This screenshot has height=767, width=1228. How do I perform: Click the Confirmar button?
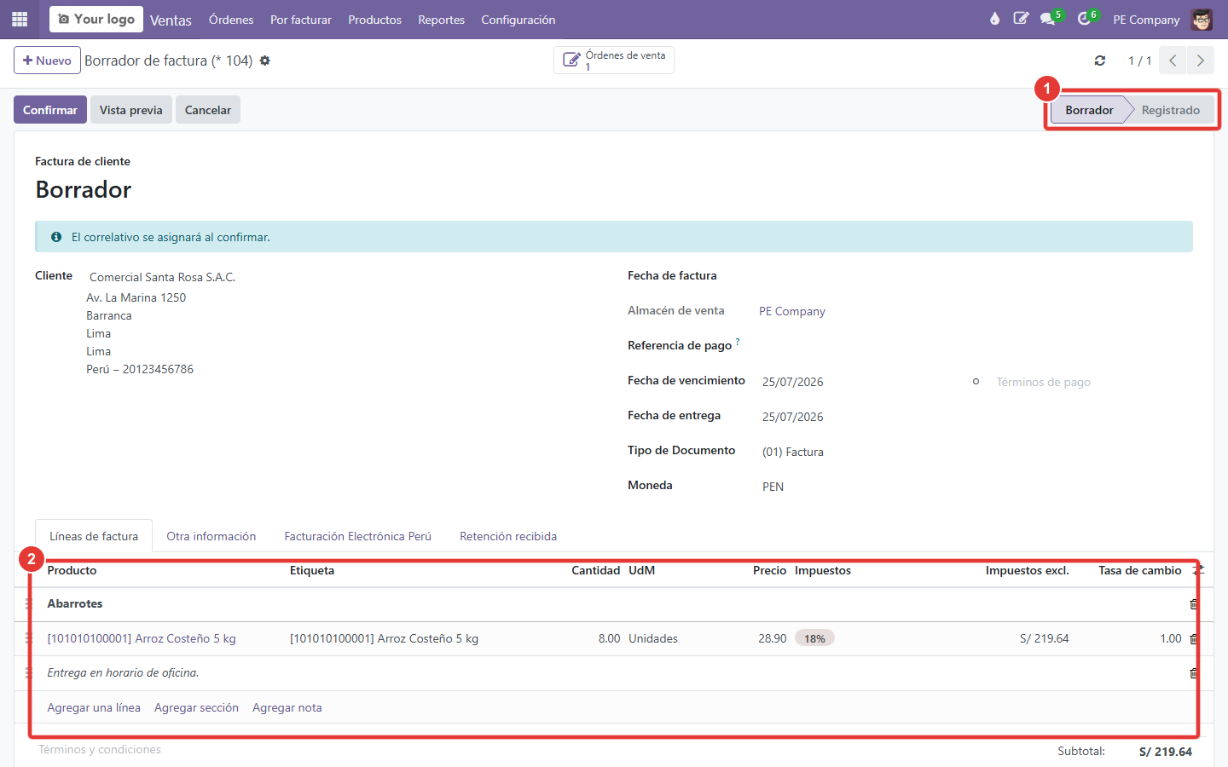(x=50, y=110)
